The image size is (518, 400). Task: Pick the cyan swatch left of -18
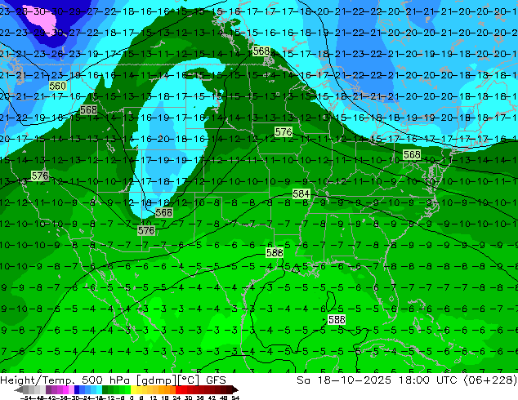click(x=99, y=389)
